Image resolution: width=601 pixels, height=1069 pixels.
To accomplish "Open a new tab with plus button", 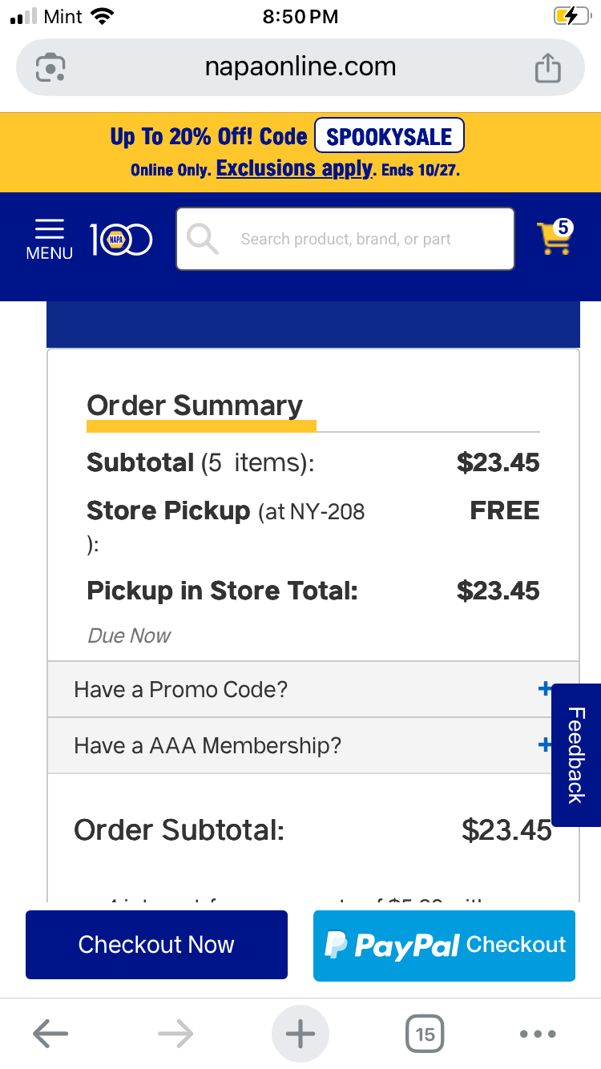I will (300, 1034).
